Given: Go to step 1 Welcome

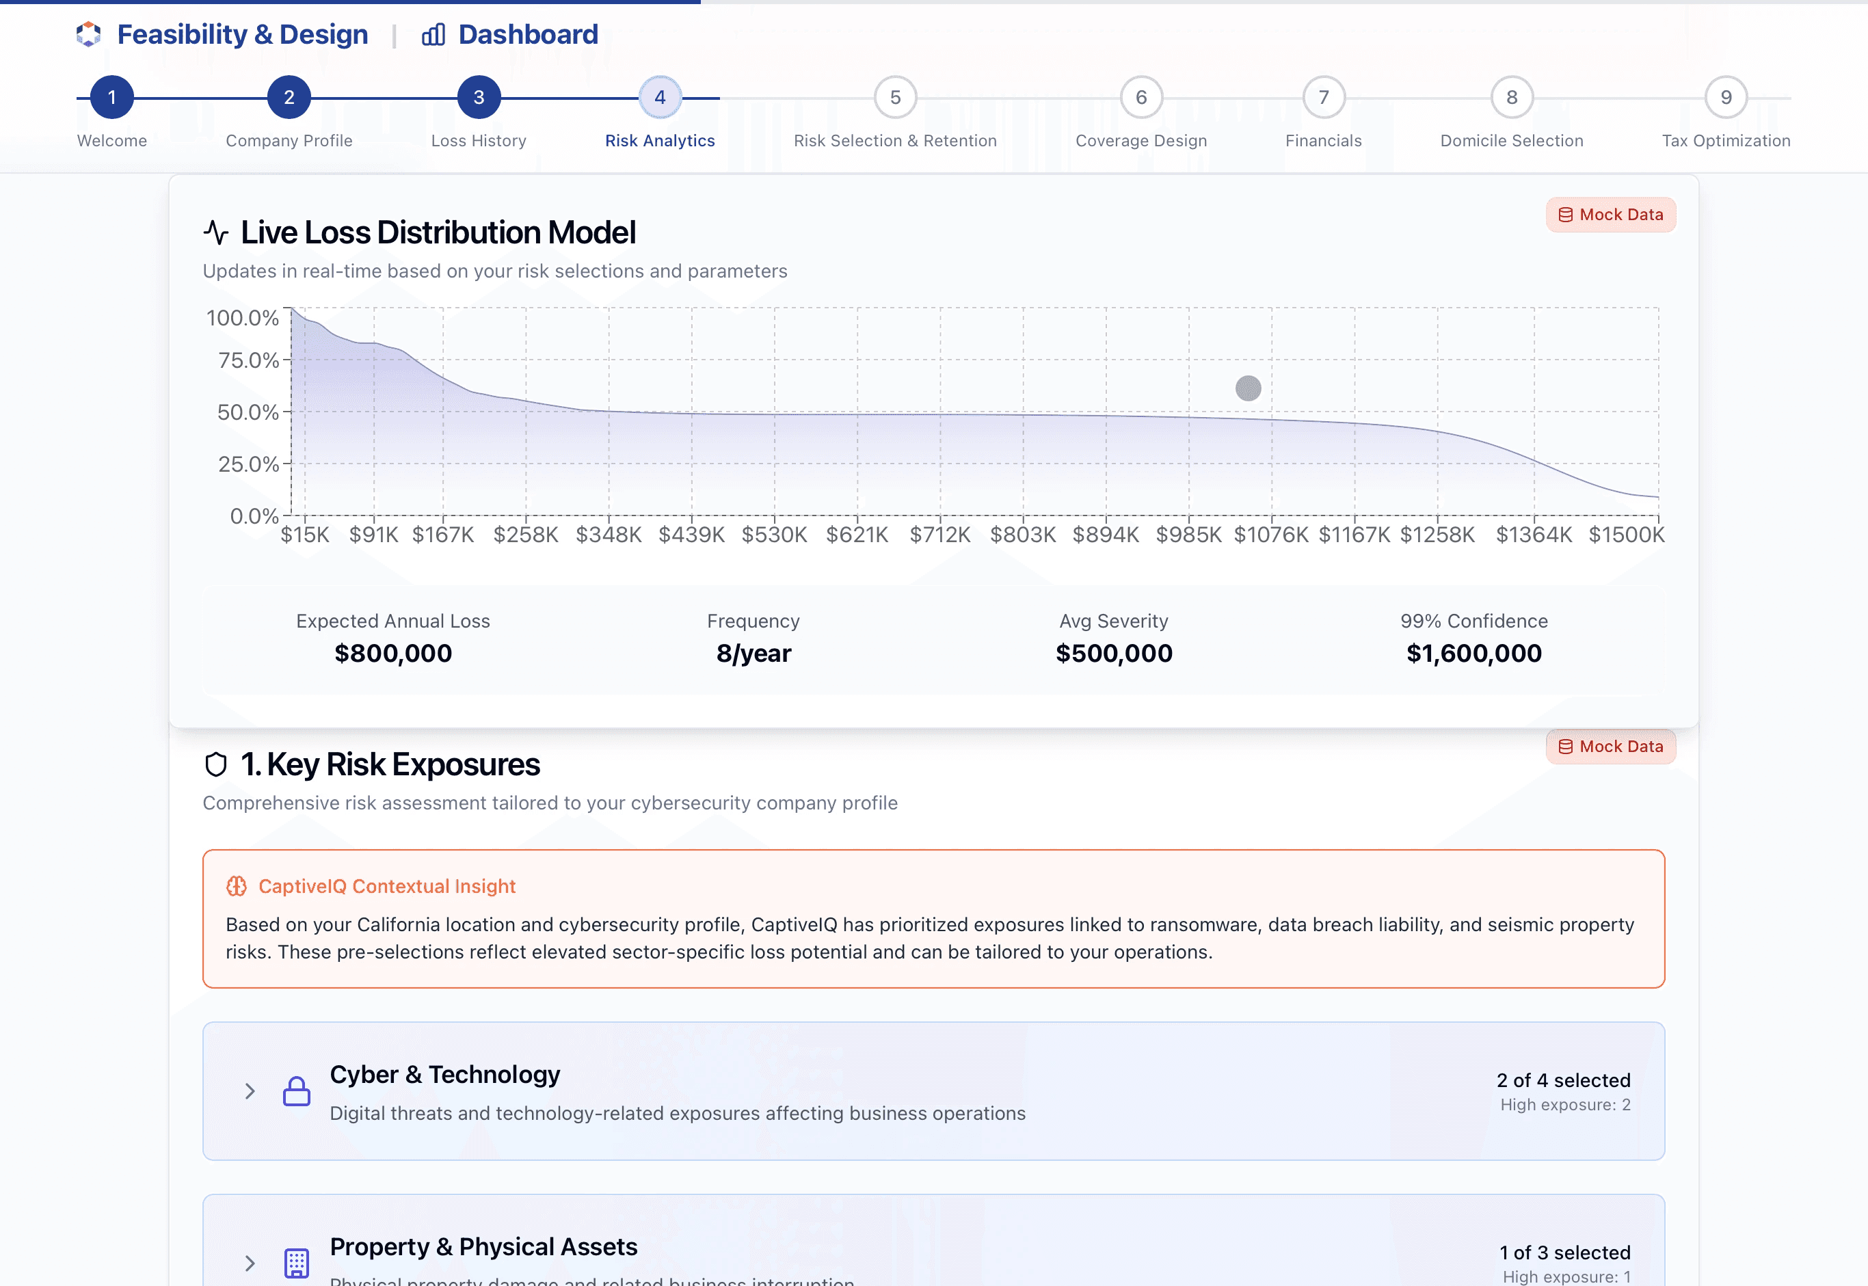Looking at the screenshot, I should (112, 98).
